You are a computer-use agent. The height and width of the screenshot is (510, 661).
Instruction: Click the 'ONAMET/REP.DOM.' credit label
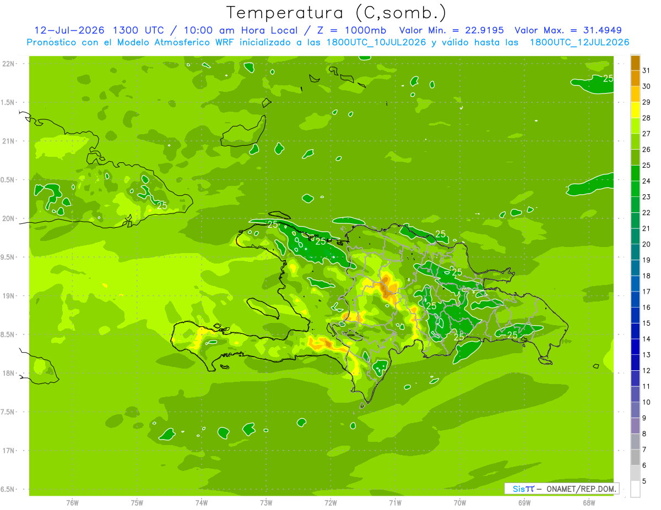581,489
